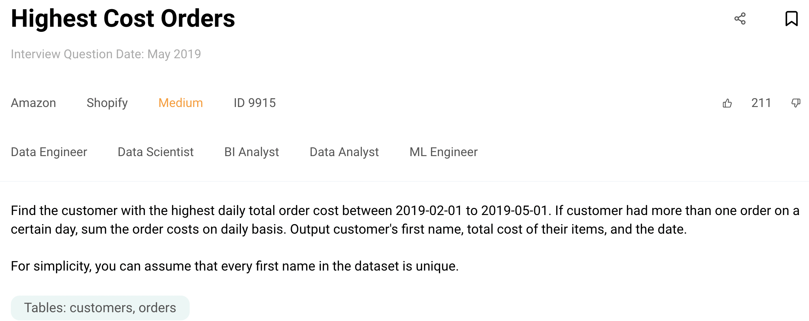The height and width of the screenshot is (321, 809).
Task: Click the ID 9915 label
Action: click(x=255, y=103)
